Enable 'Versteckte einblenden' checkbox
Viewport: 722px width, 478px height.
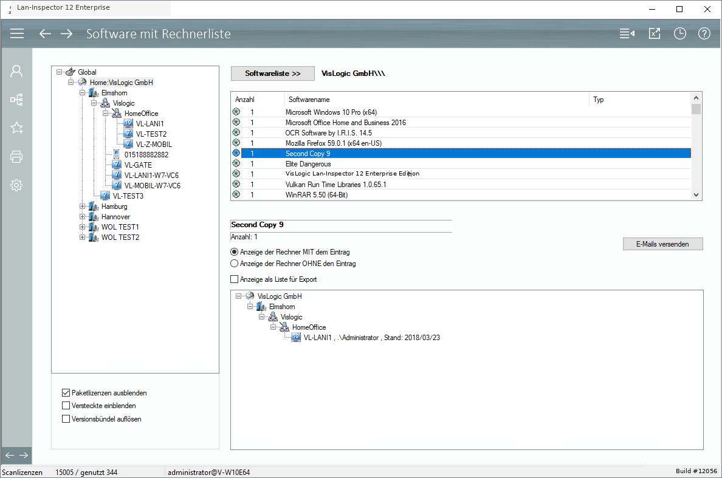(x=66, y=405)
